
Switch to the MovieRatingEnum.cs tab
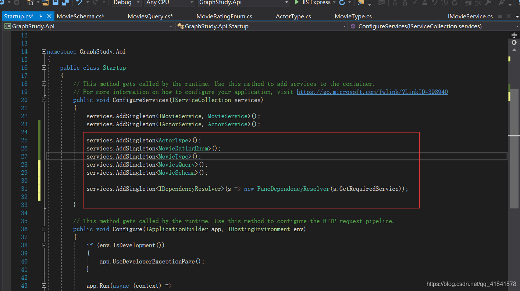coord(224,17)
